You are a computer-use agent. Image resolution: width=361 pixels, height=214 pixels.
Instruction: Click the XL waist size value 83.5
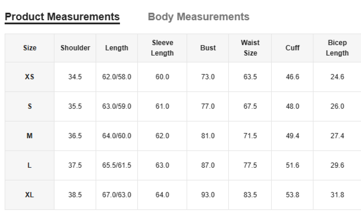(x=250, y=195)
